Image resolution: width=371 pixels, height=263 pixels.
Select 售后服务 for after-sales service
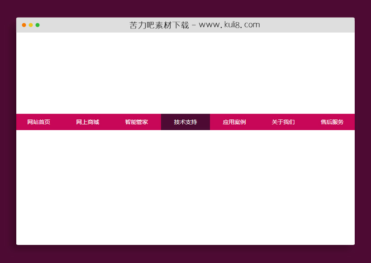(x=332, y=122)
